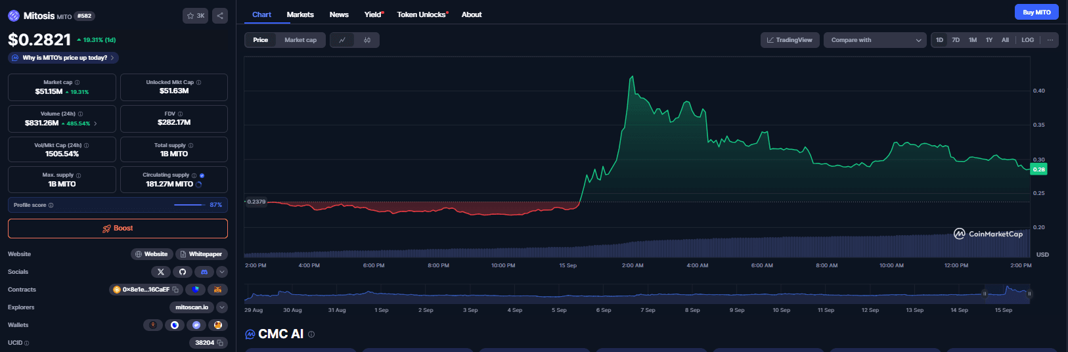Switch to the Markets tab
Image resolution: width=1068 pixels, height=352 pixels.
300,14
